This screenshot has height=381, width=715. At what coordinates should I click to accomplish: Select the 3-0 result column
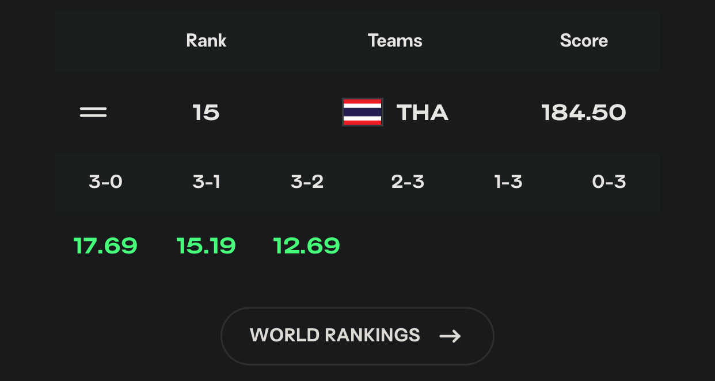pos(106,182)
